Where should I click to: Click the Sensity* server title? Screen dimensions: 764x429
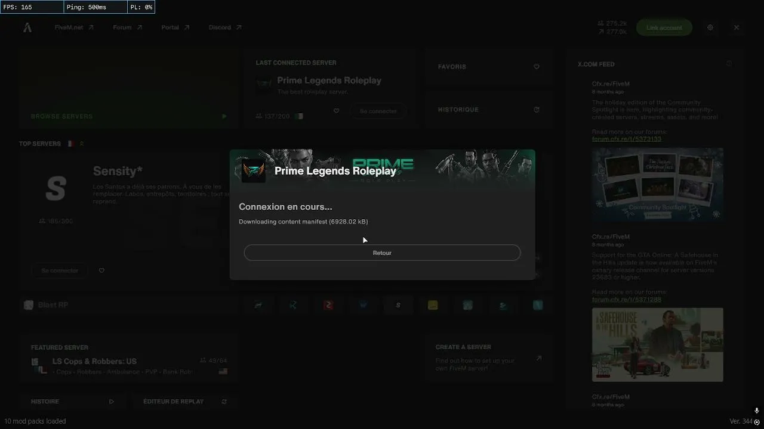(118, 171)
